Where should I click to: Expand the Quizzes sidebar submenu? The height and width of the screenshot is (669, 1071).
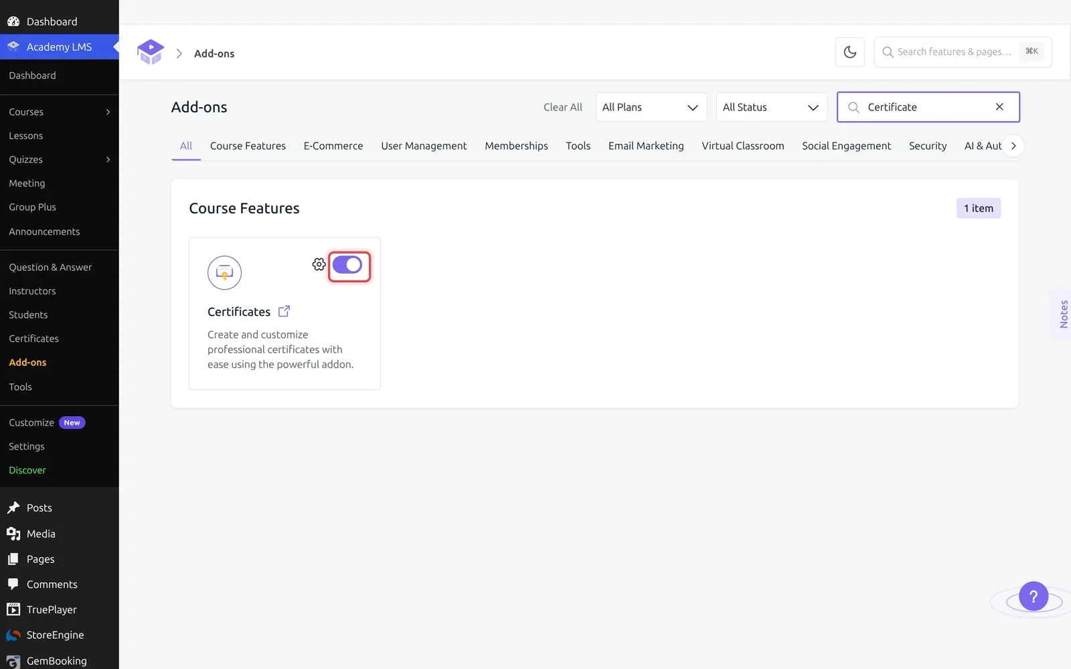(x=108, y=159)
